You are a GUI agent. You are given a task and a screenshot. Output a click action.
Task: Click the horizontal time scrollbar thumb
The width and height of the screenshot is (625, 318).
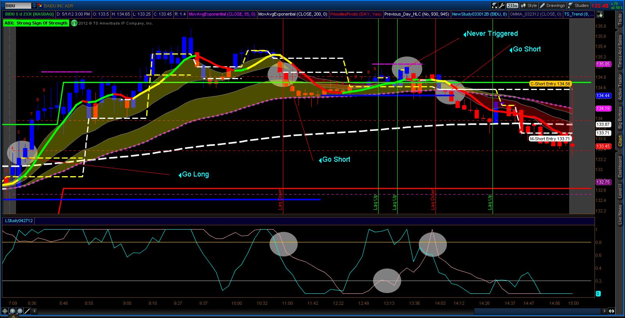click(x=537, y=311)
